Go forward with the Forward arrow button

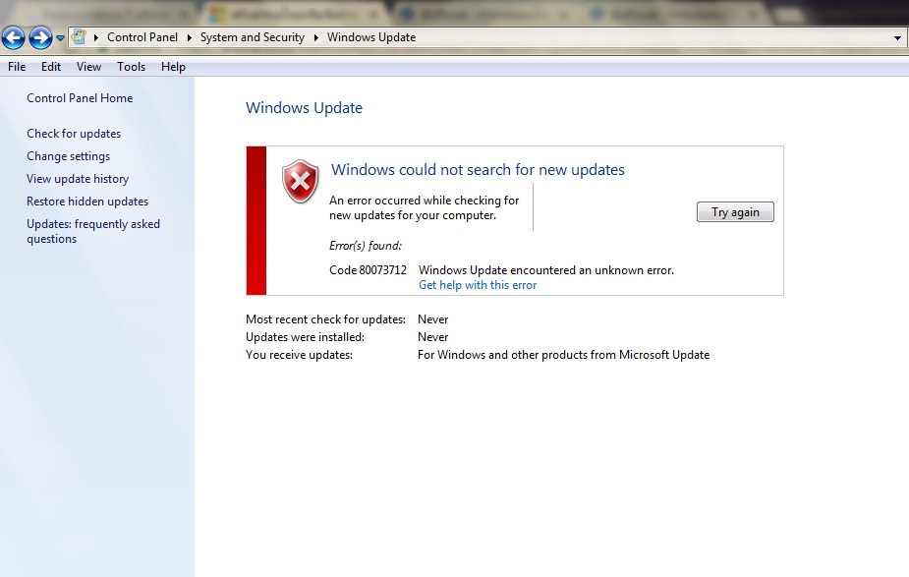click(40, 38)
